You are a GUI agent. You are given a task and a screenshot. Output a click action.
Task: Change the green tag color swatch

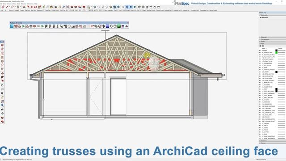pyautogui.click(x=276, y=53)
